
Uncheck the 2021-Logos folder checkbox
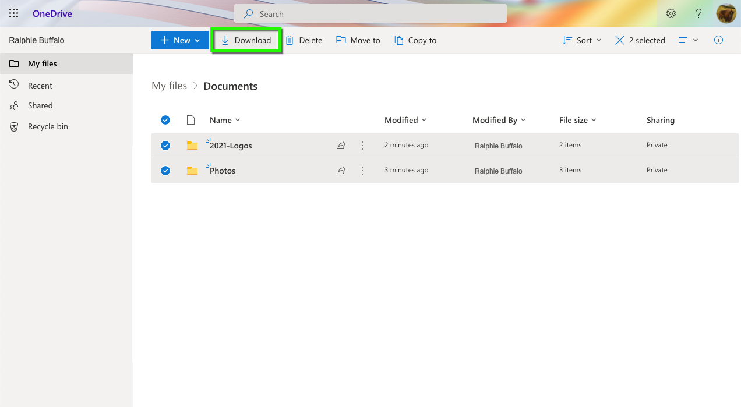pos(165,146)
